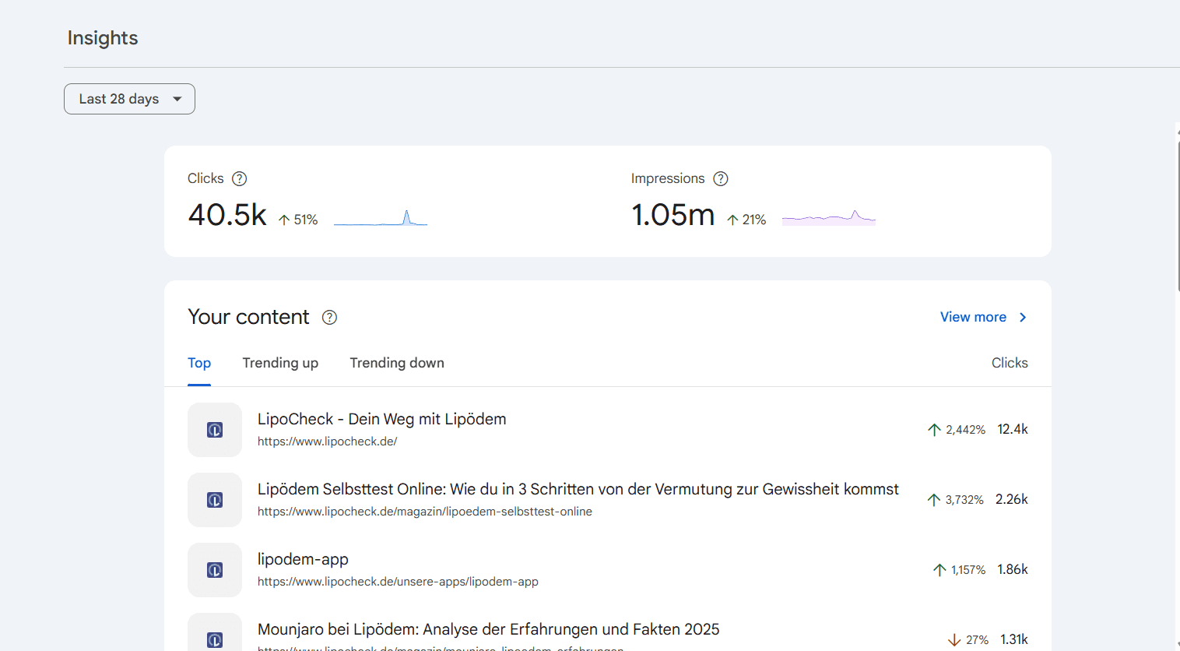Open the View more content page
Image resolution: width=1180 pixels, height=651 pixels.
pyautogui.click(x=973, y=317)
